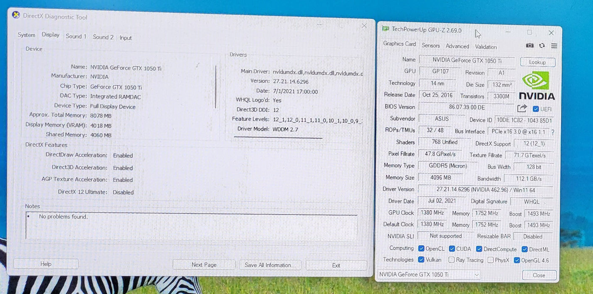Open the Sound 1 tab
This screenshot has height=294, width=593.
(76, 37)
